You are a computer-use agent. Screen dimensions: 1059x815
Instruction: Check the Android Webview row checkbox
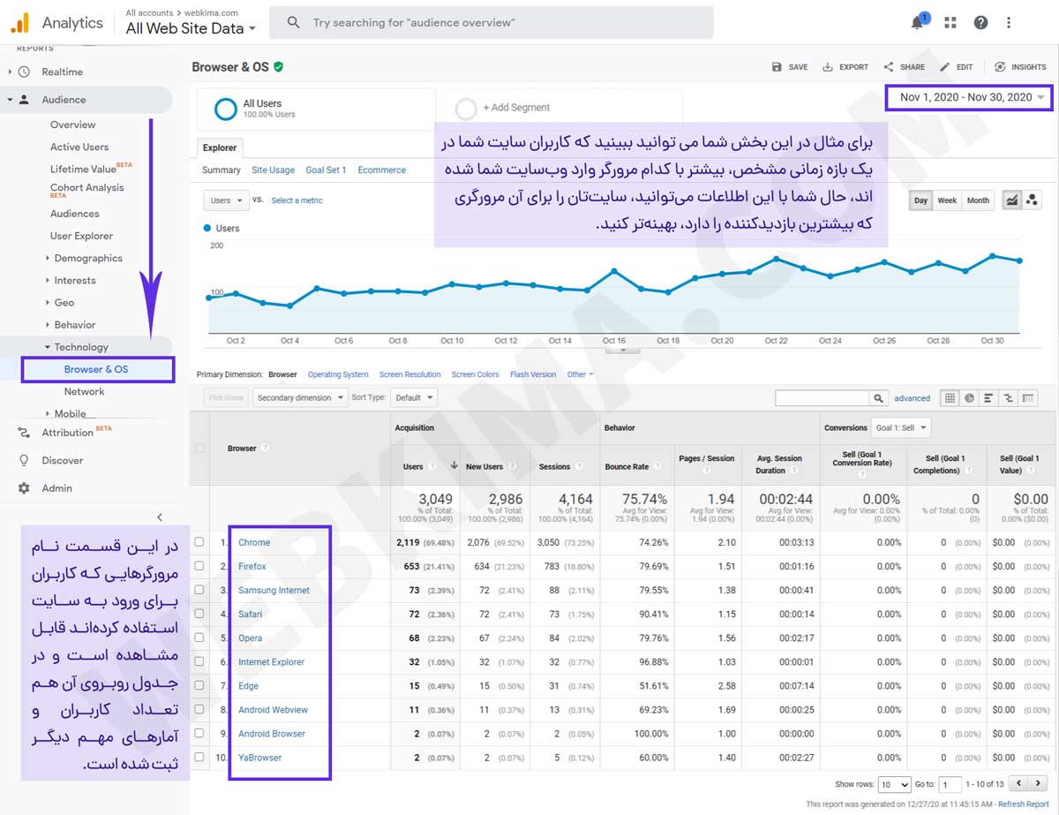(199, 709)
